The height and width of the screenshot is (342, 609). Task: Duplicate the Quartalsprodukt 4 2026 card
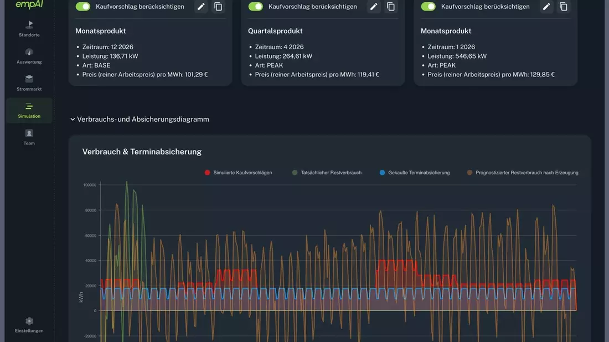point(391,7)
